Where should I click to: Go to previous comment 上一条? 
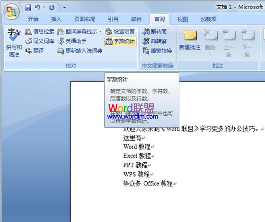[x=229, y=43]
